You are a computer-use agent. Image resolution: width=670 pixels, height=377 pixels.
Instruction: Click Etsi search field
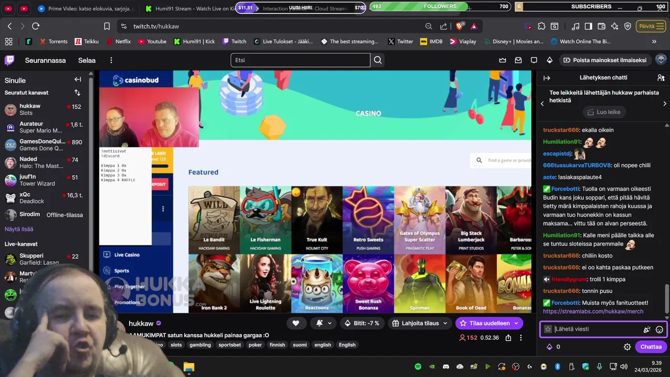300,60
